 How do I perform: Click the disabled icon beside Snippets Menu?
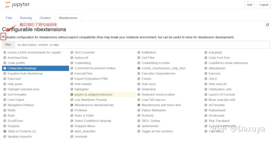click(x=72, y=126)
